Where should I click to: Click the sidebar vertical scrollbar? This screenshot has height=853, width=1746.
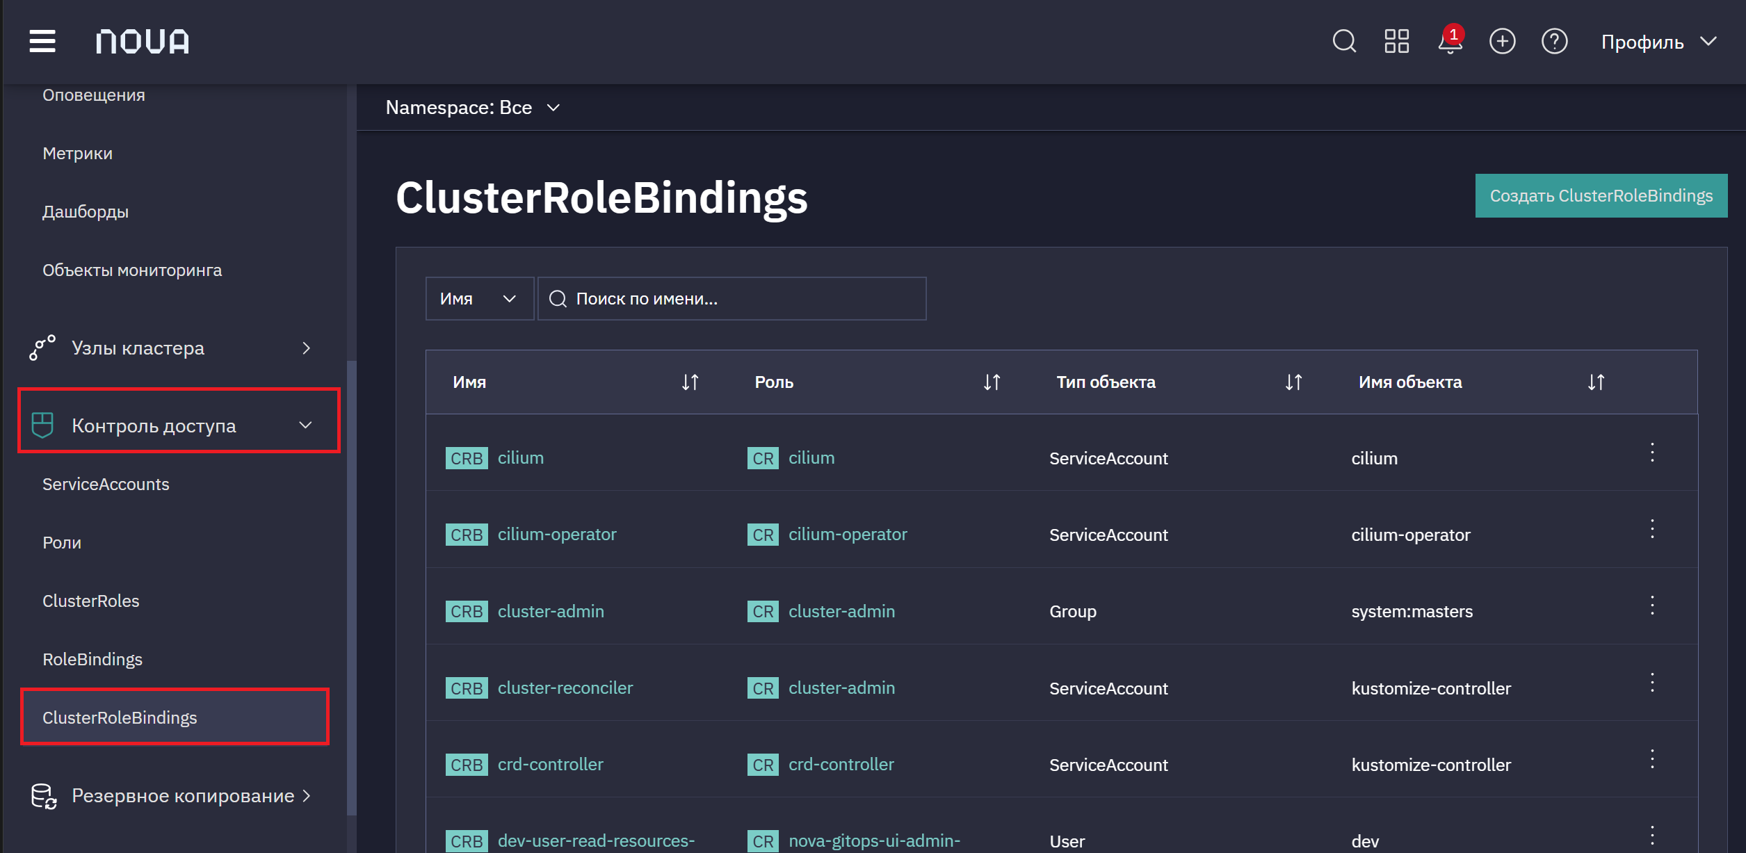pyautogui.click(x=351, y=587)
